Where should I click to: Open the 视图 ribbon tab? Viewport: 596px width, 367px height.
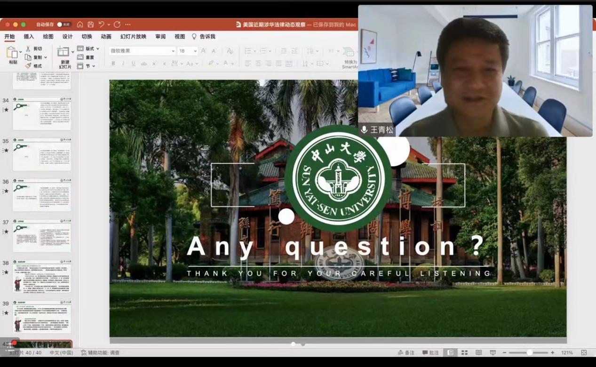point(180,36)
